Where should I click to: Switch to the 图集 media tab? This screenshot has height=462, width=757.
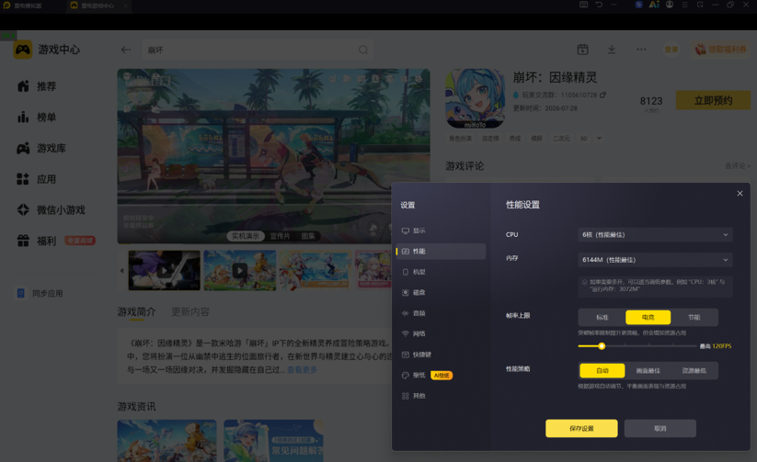click(308, 236)
